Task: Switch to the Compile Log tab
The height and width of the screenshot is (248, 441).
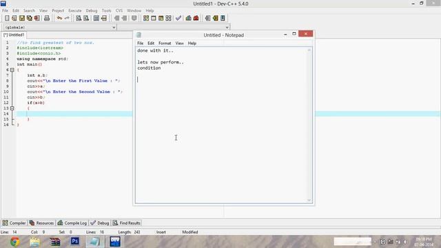Action: [x=72, y=223]
